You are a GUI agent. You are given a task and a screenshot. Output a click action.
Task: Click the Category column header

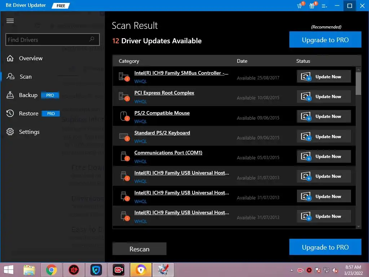129,61
